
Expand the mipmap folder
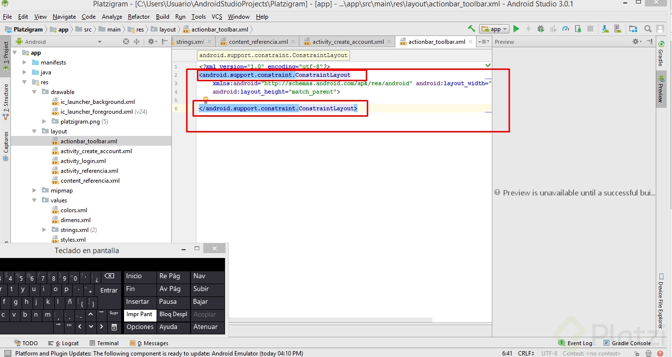click(x=34, y=191)
